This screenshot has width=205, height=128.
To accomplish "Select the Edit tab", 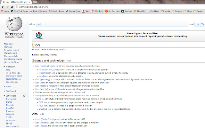I will [x=197, y=24].
